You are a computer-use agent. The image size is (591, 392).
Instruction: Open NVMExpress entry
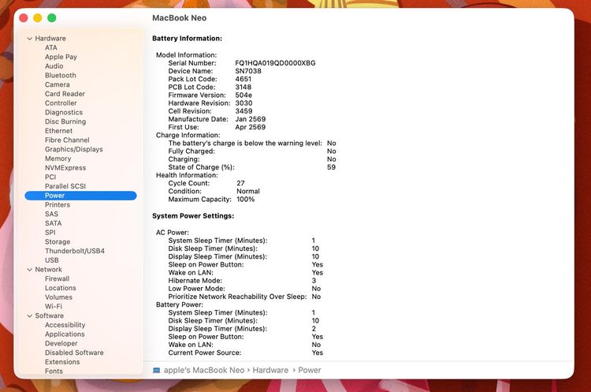pyautogui.click(x=65, y=168)
